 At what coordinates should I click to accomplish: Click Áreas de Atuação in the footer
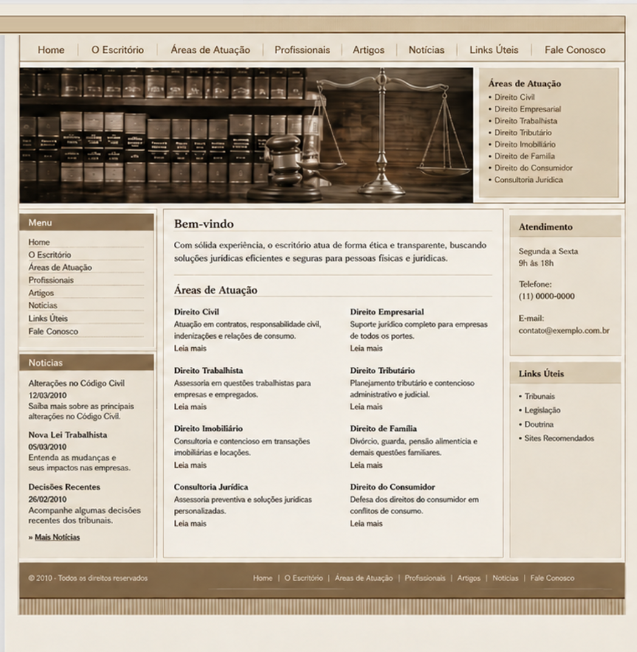point(363,578)
